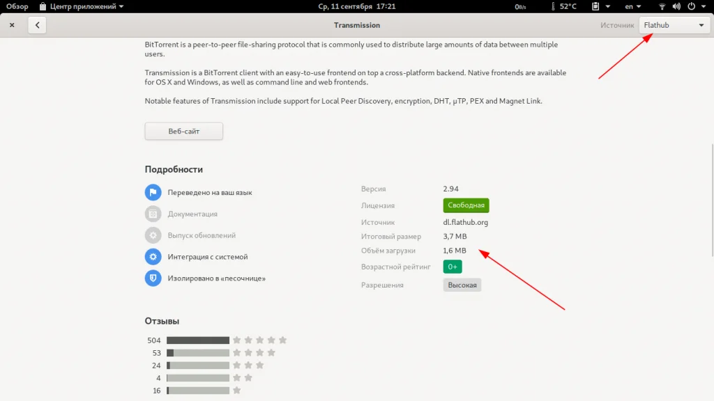
Task: Click the version value 2.94
Action: coord(451,189)
